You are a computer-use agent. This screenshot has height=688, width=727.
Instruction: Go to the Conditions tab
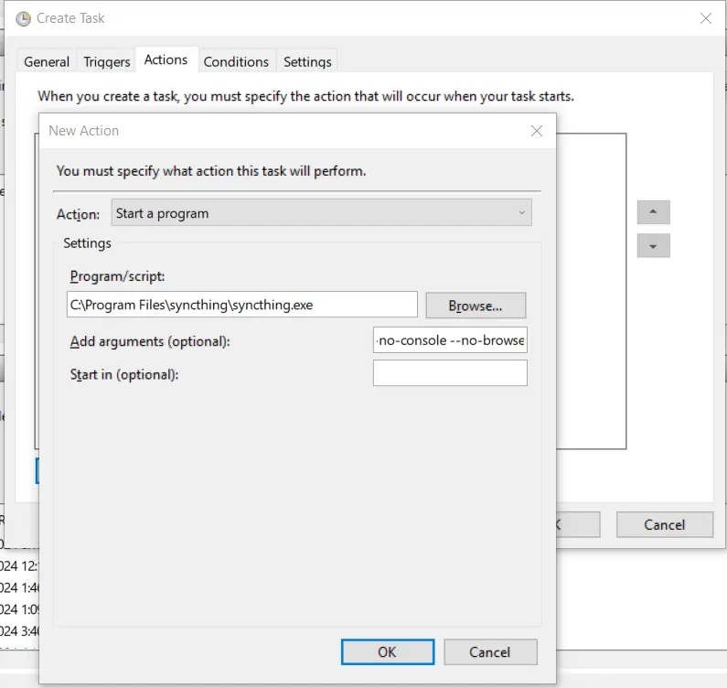coord(236,61)
